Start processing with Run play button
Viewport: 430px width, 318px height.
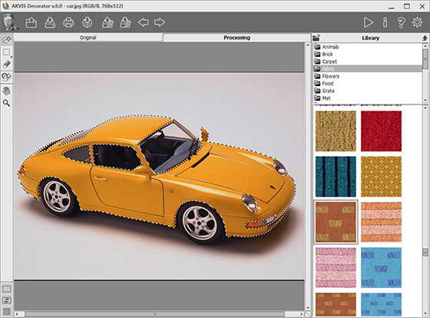coord(368,22)
